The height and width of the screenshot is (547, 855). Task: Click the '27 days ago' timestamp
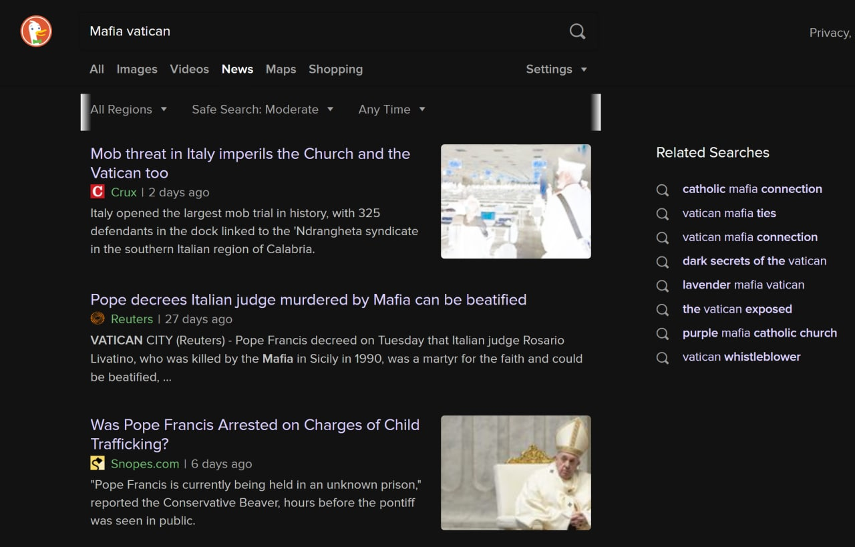198,319
